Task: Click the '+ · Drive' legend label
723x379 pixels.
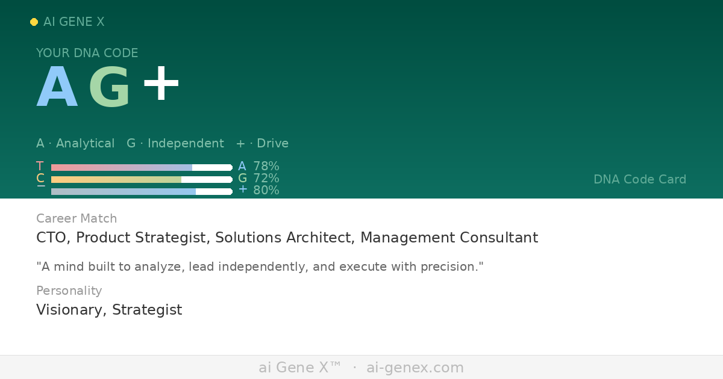Action: coord(262,144)
